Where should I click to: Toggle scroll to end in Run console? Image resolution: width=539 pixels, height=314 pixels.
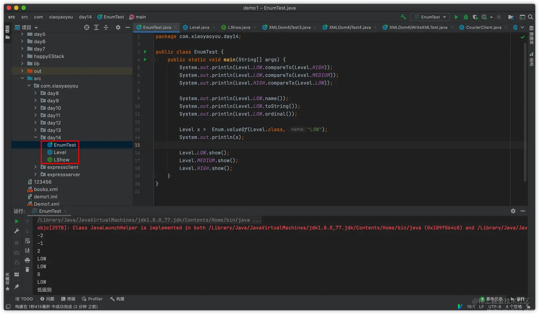tap(27, 250)
